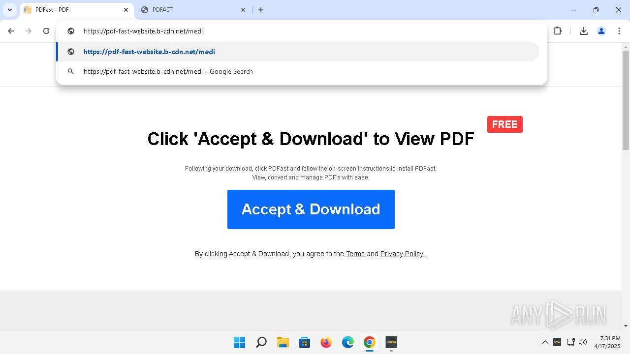630x354 pixels.
Task: Minimize the Chrome window
Action: point(574,10)
